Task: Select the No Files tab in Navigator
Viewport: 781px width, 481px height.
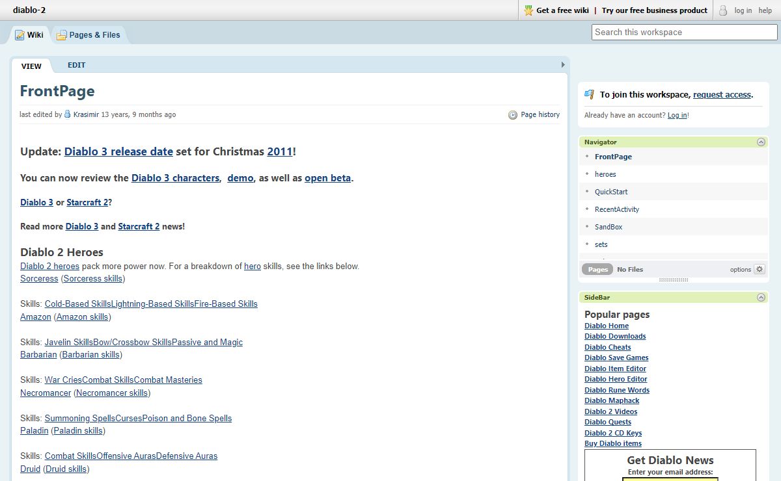Action: 630,269
